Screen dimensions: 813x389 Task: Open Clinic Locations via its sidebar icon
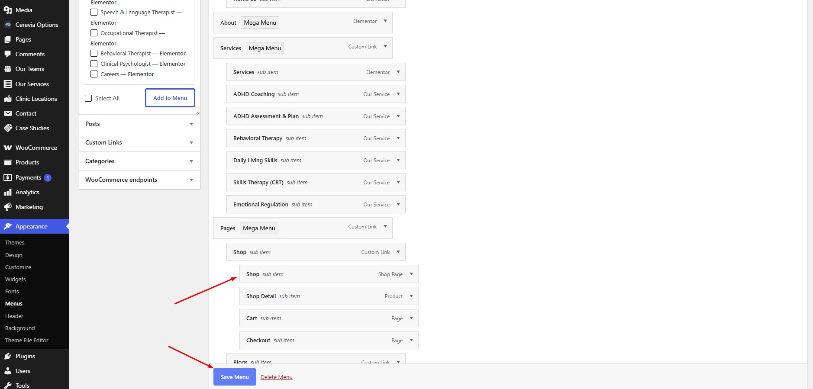[8, 99]
